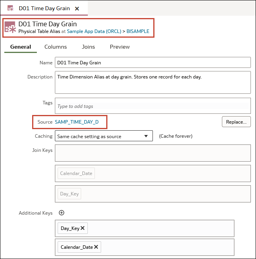Remove Day_Key from additional keys
The width and height of the screenshot is (256, 259).
coord(83,228)
